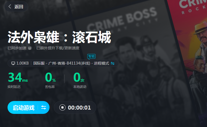
Task: Open the 国际服 广州-香港-B41134 node selector
Action: click(x=71, y=63)
